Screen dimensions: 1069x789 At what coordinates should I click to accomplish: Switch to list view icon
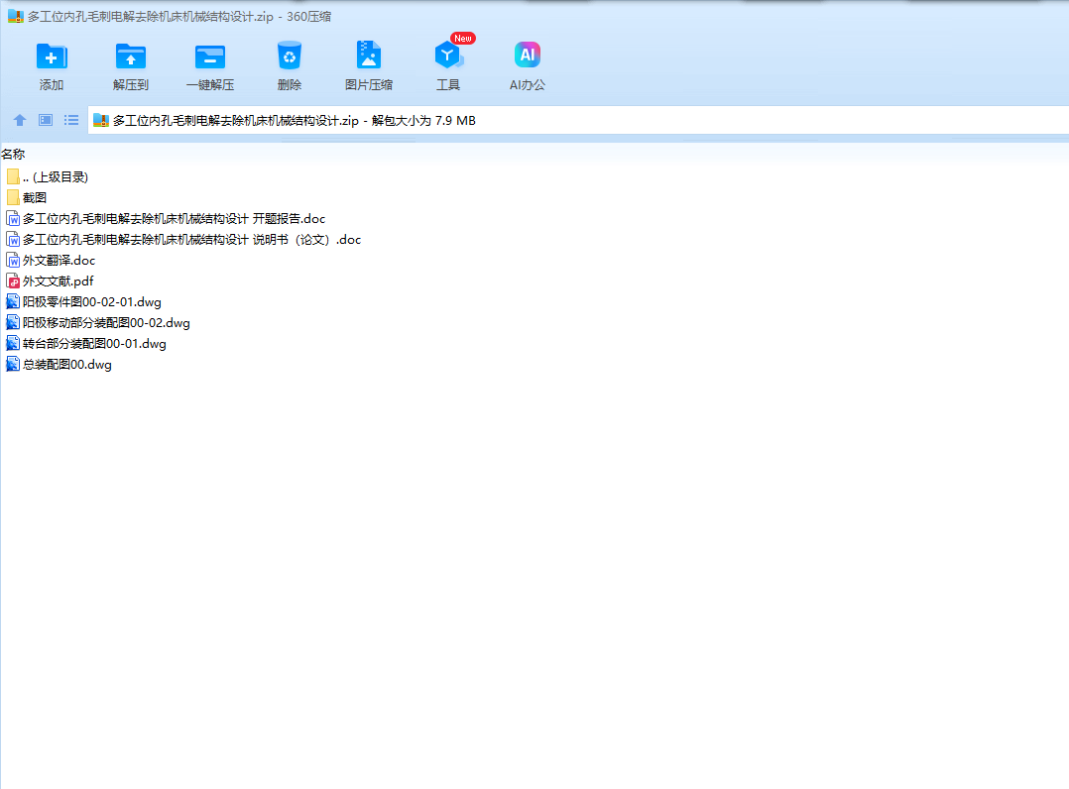[x=71, y=120]
